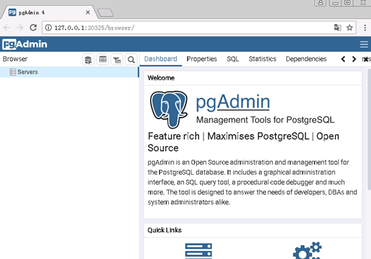The image size is (371, 259).
Task: Switch to the Dashboard tab
Action: [161, 59]
